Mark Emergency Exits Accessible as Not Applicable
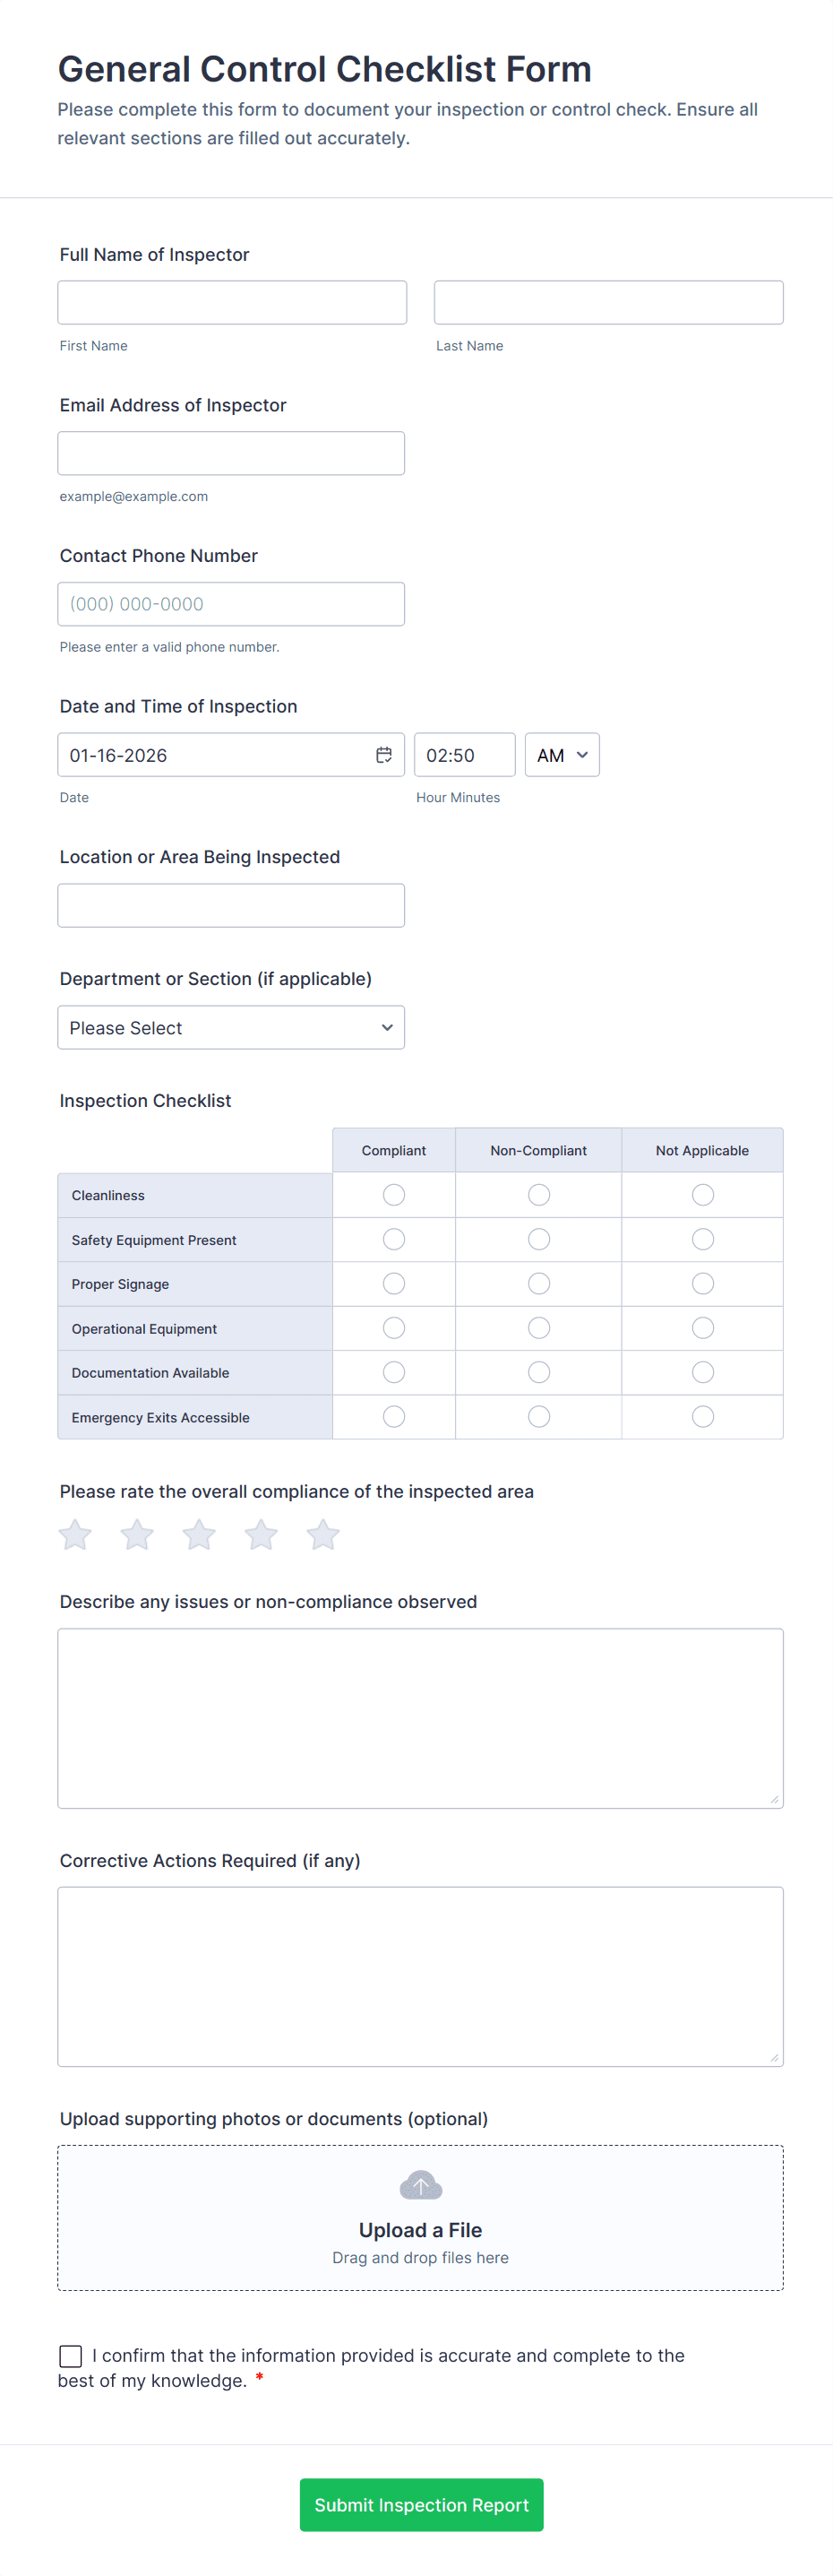833x2576 pixels. (x=703, y=1416)
